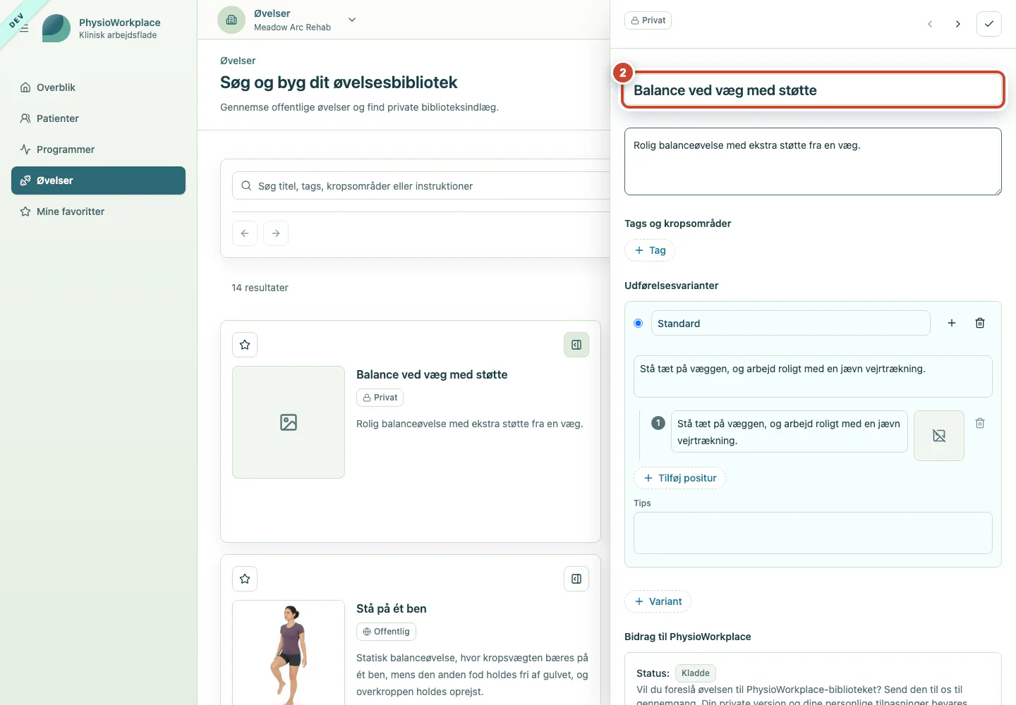Go to next exercise with right chevron
Screen dimensions: 1016x705
[x=958, y=24]
